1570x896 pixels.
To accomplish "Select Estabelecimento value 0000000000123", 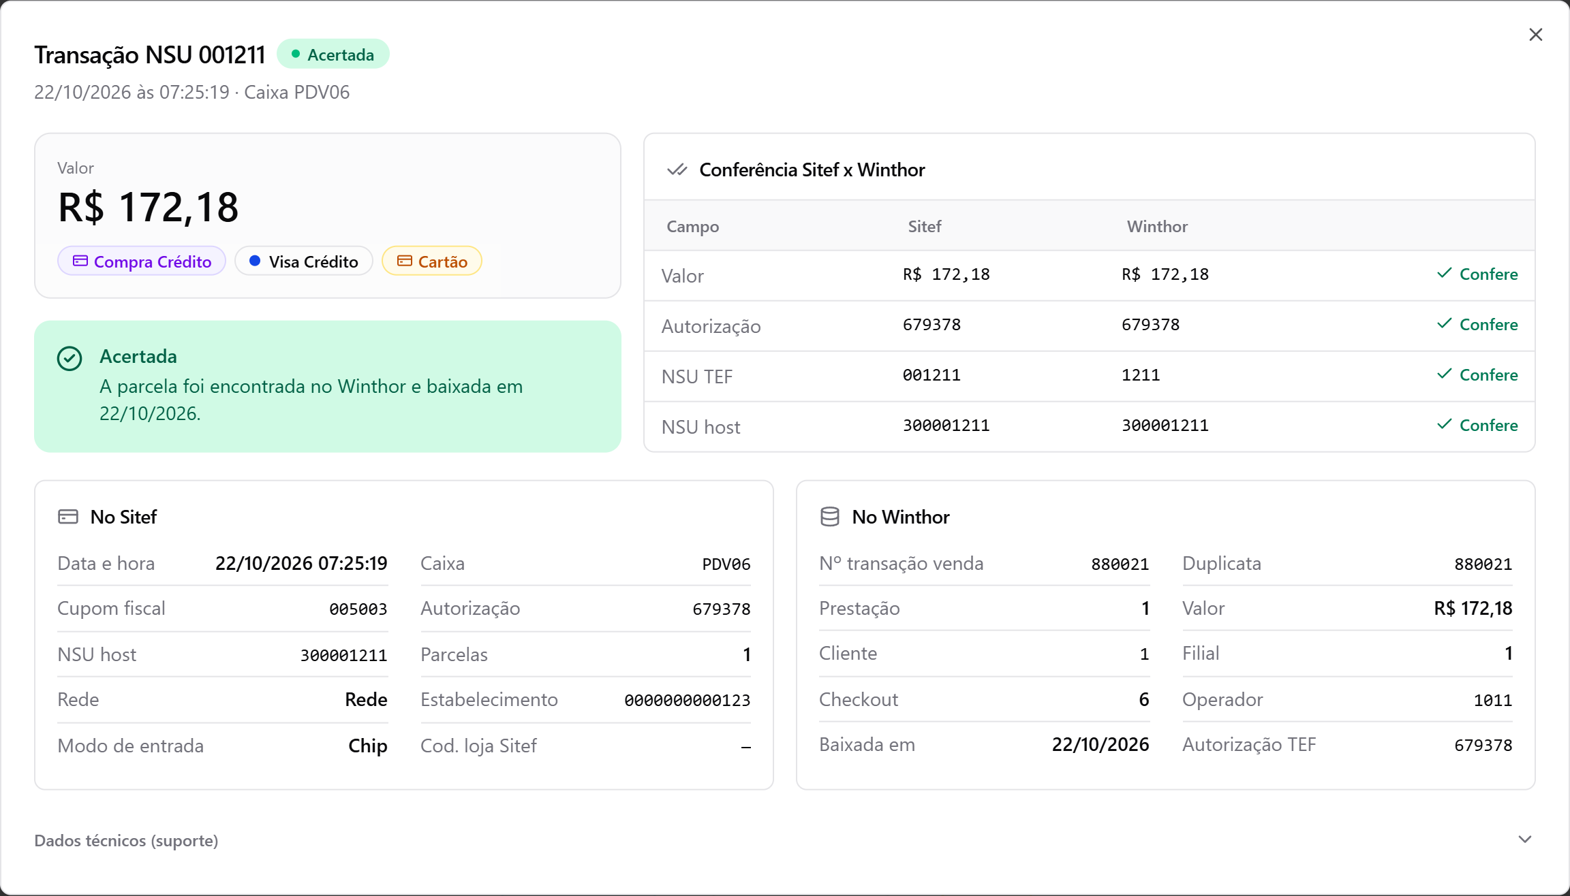I will click(688, 701).
